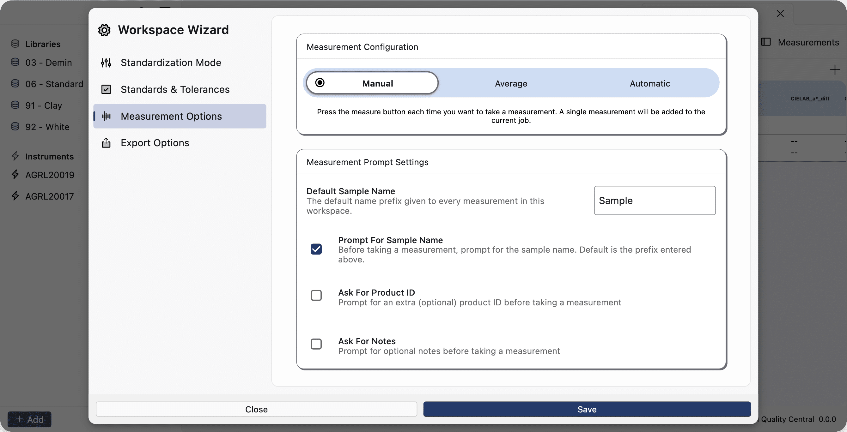Open Standards & Tolerances wizard section

pyautogui.click(x=180, y=89)
